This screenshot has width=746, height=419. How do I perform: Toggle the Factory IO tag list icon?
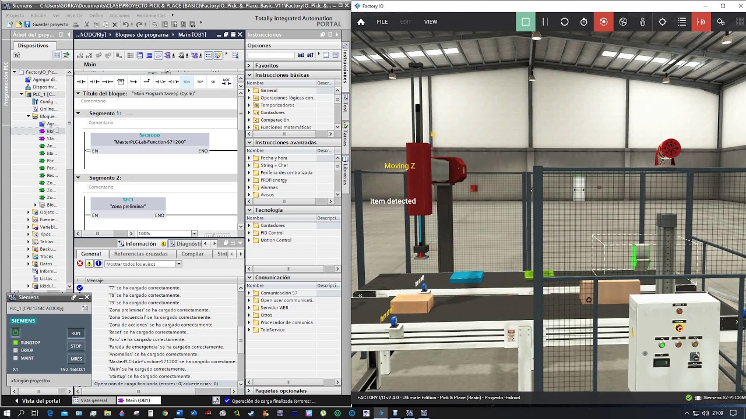[682, 22]
